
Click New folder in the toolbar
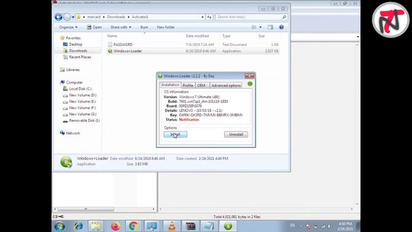(x=166, y=27)
